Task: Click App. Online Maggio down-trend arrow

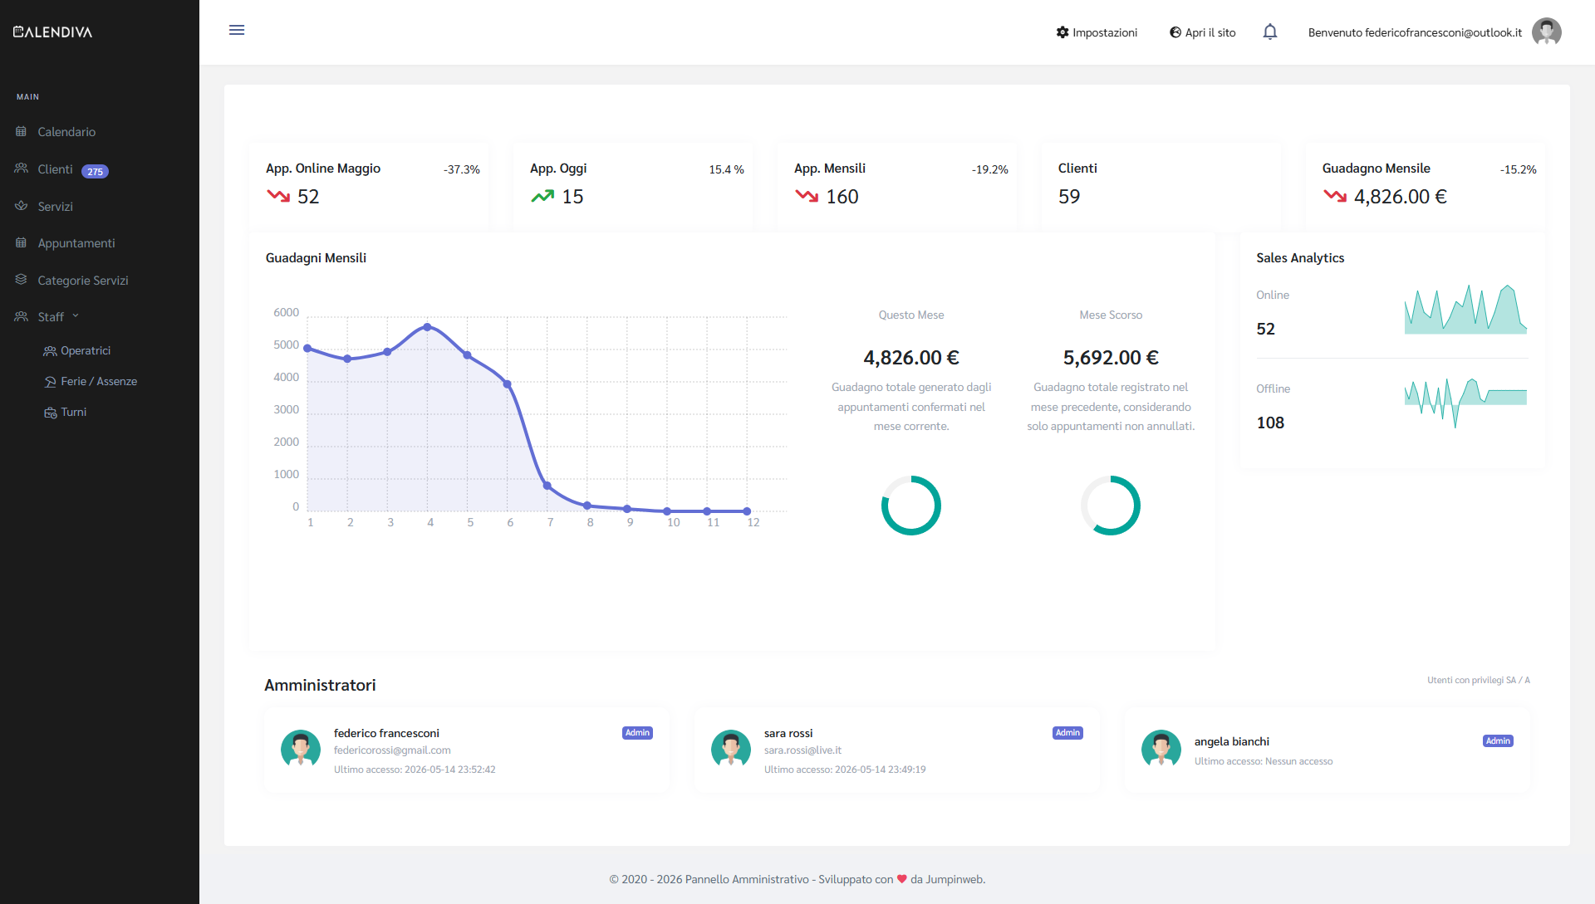Action: click(x=278, y=196)
